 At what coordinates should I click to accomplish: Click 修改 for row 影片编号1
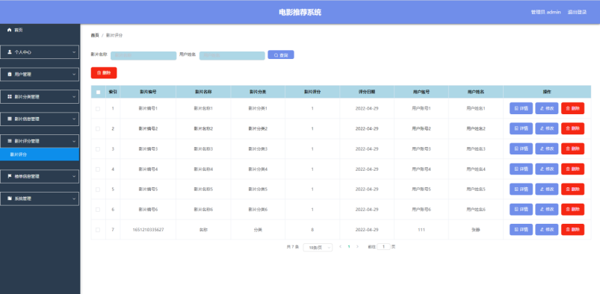pos(547,108)
